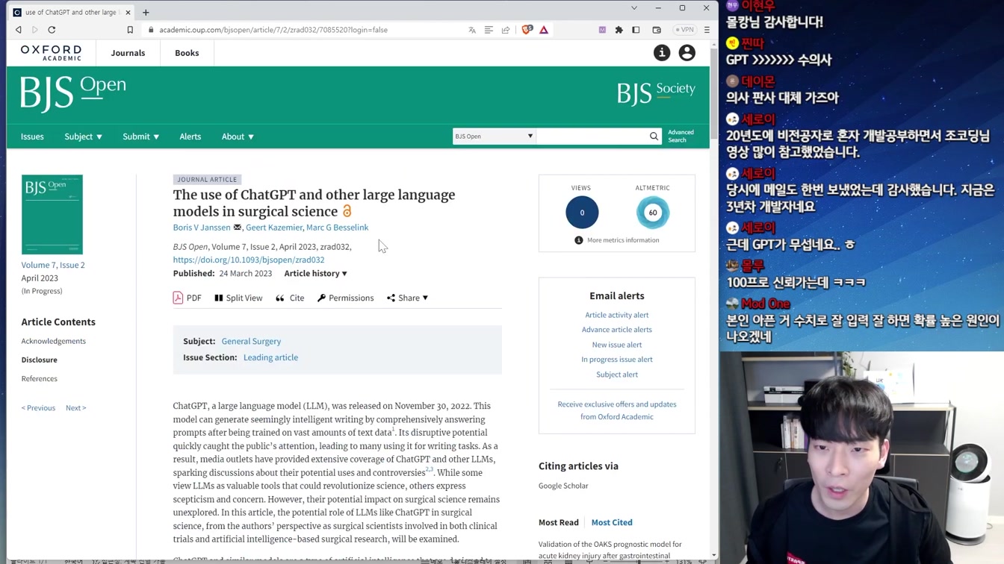Click the BJS Open journal cover thumbnail
Screen dimensions: 1004x564
point(52,215)
